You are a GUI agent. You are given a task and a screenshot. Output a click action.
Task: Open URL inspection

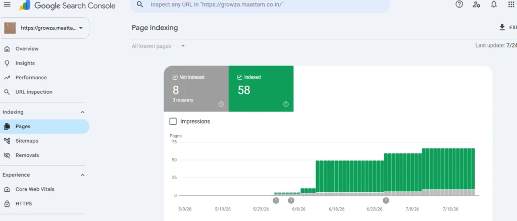[x=34, y=92]
